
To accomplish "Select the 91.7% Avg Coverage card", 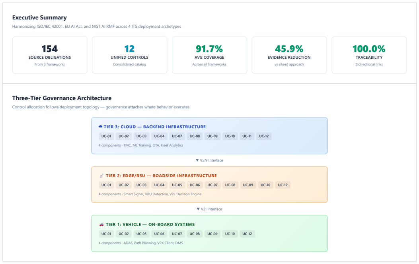I will coord(209,55).
